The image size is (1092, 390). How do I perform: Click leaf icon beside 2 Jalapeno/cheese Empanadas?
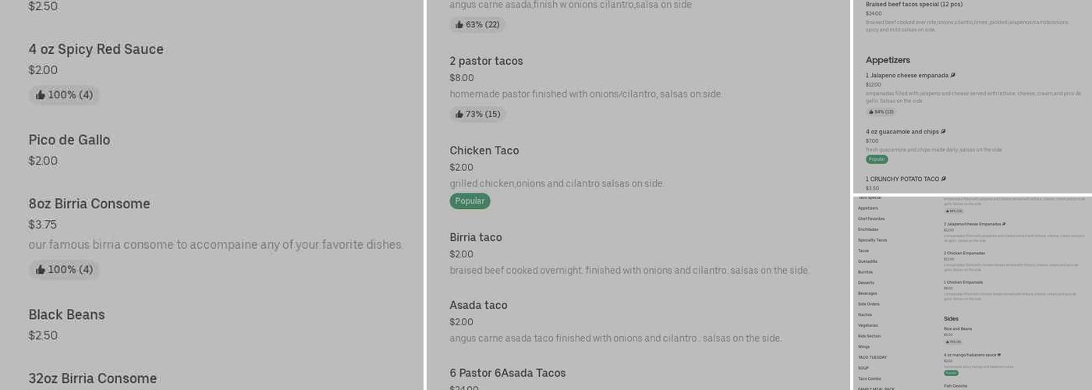click(x=1004, y=224)
